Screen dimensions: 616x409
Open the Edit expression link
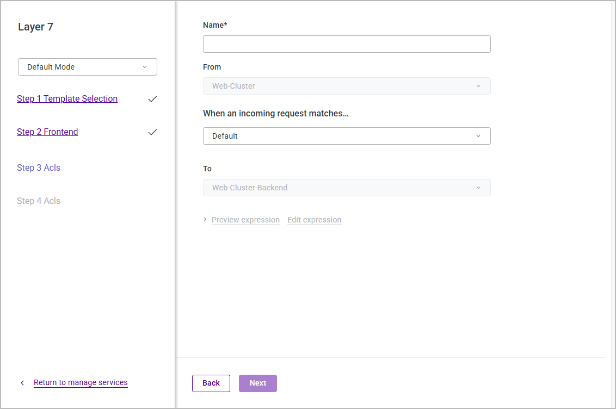[315, 220]
